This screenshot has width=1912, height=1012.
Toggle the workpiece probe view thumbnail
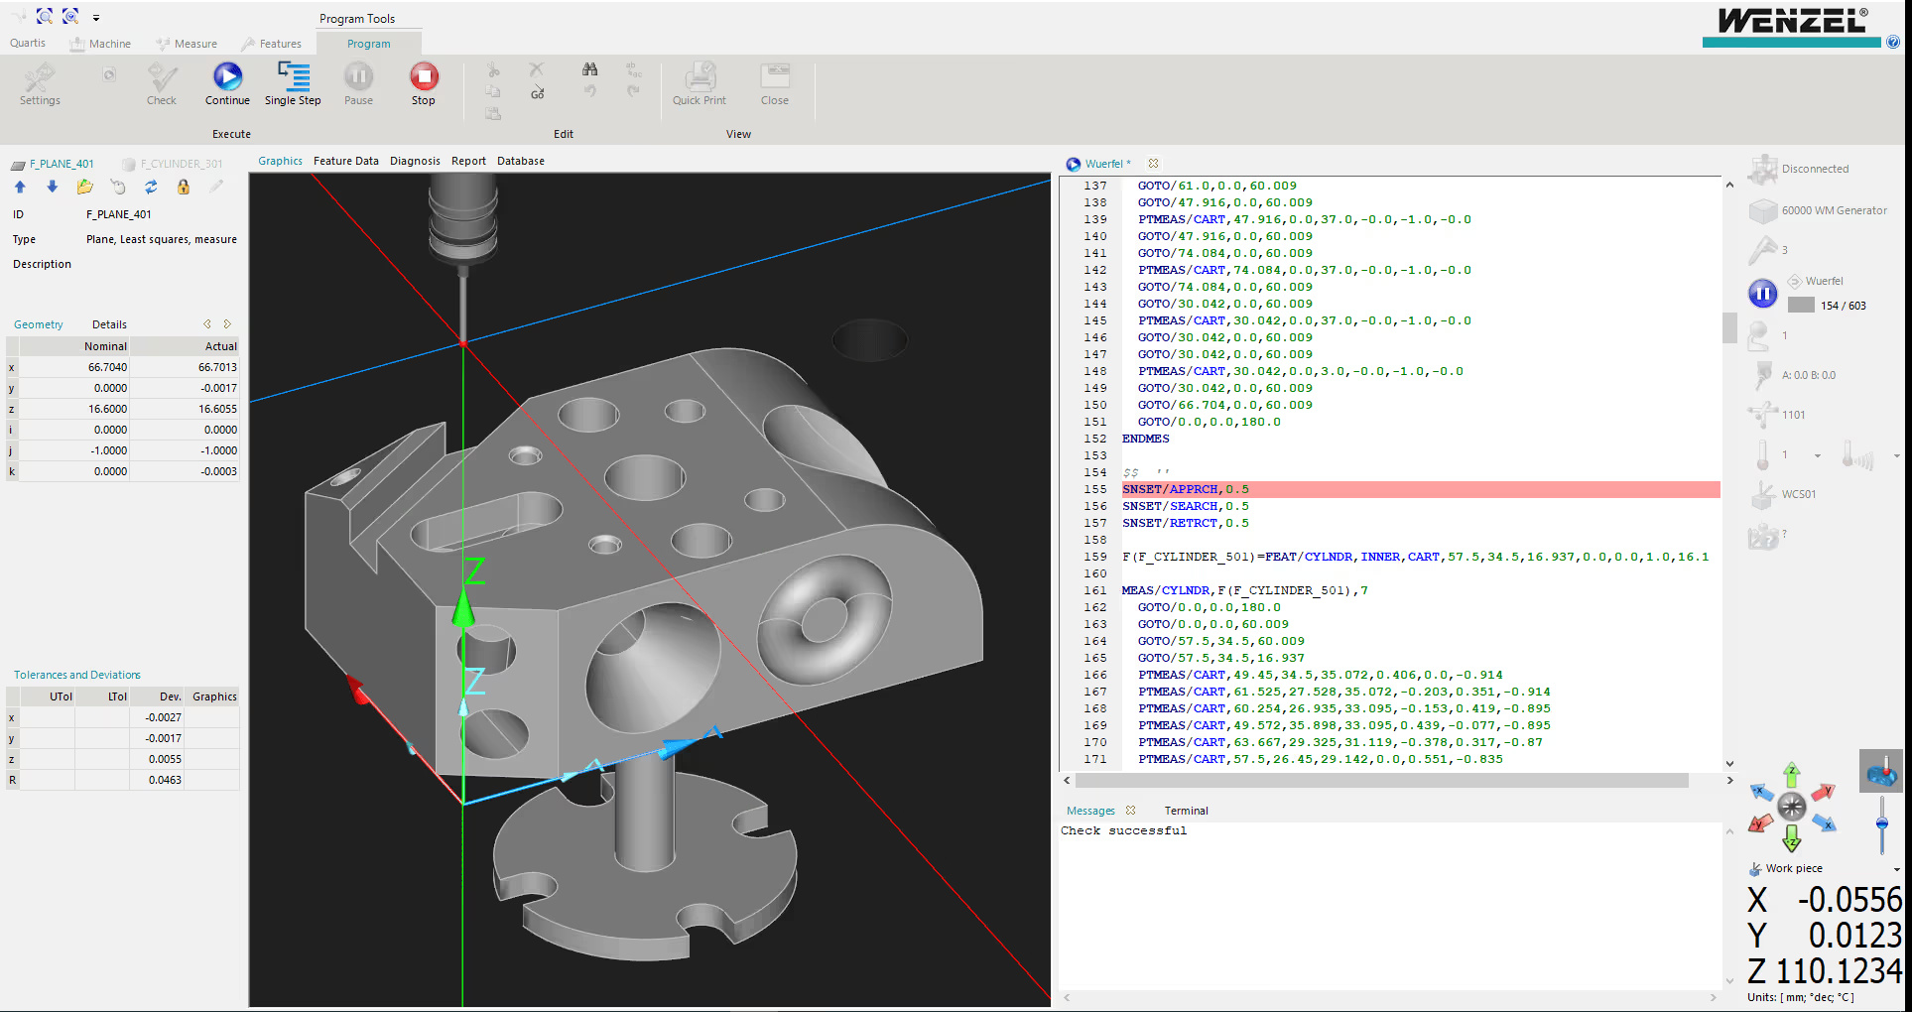[x=1880, y=771]
